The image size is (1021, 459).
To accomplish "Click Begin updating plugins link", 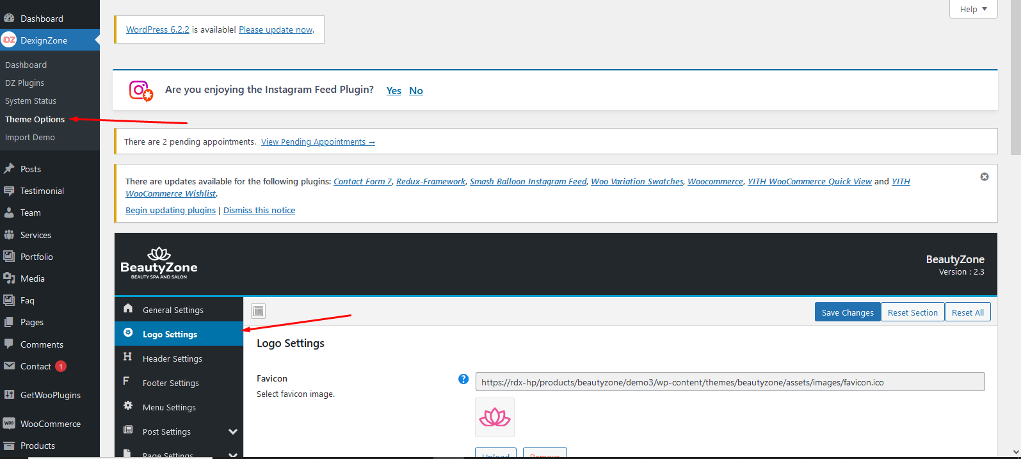I will click(170, 211).
